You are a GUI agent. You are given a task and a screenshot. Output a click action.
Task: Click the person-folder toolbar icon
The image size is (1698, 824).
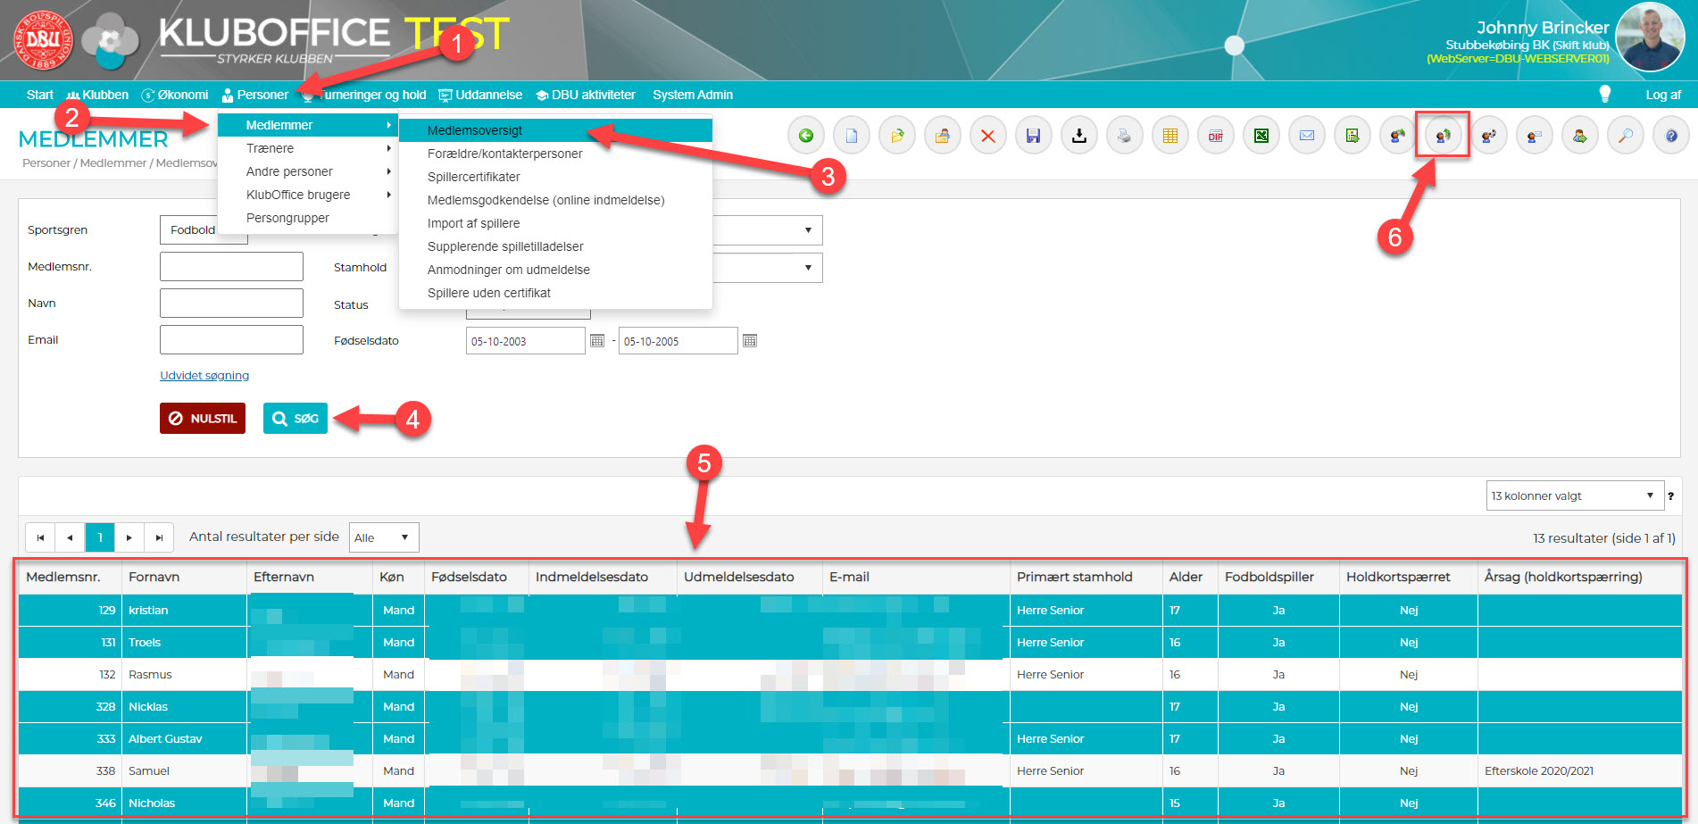[x=943, y=136]
